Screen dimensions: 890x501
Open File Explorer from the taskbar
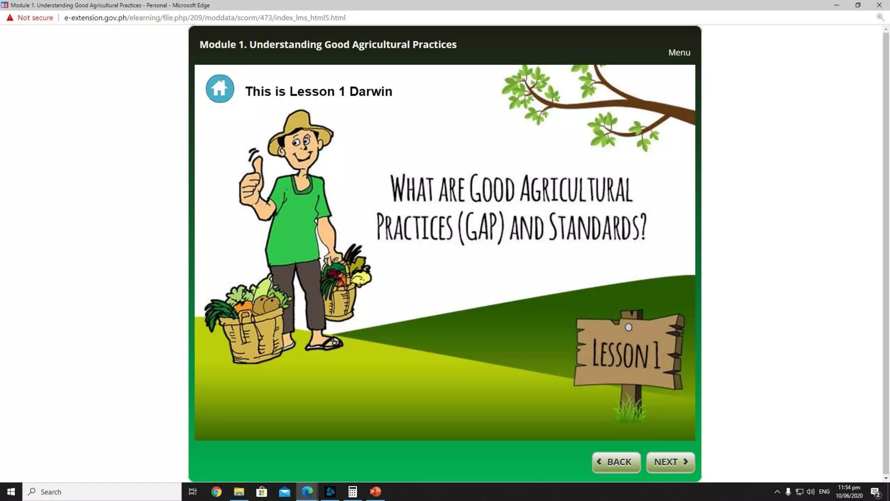point(239,492)
